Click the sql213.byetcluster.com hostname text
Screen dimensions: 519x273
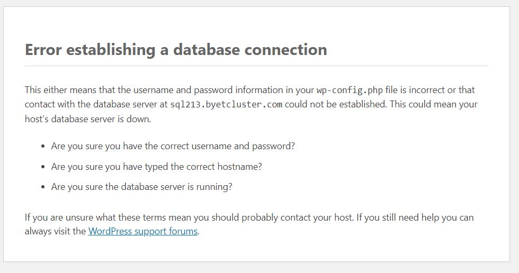coord(226,105)
